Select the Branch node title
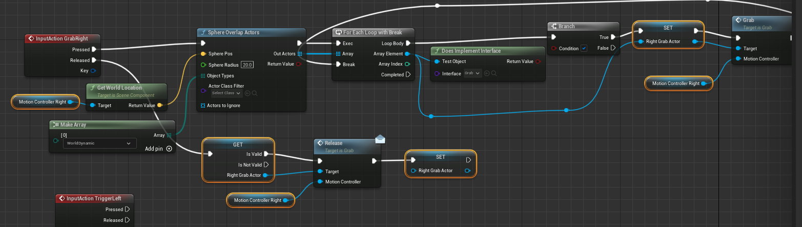 pyautogui.click(x=566, y=26)
